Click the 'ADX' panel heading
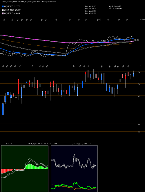Screen dimensions: 145x192 55,144
